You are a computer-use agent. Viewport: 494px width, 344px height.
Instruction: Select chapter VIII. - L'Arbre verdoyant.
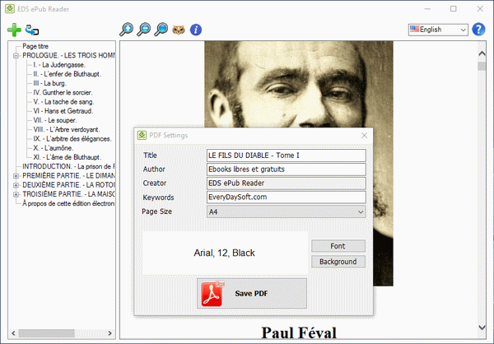67,129
